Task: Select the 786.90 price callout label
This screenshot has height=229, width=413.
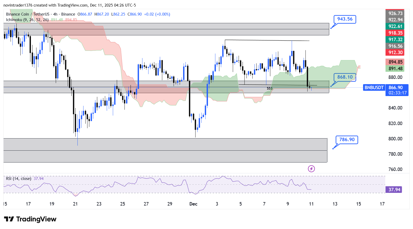Action: [x=347, y=140]
